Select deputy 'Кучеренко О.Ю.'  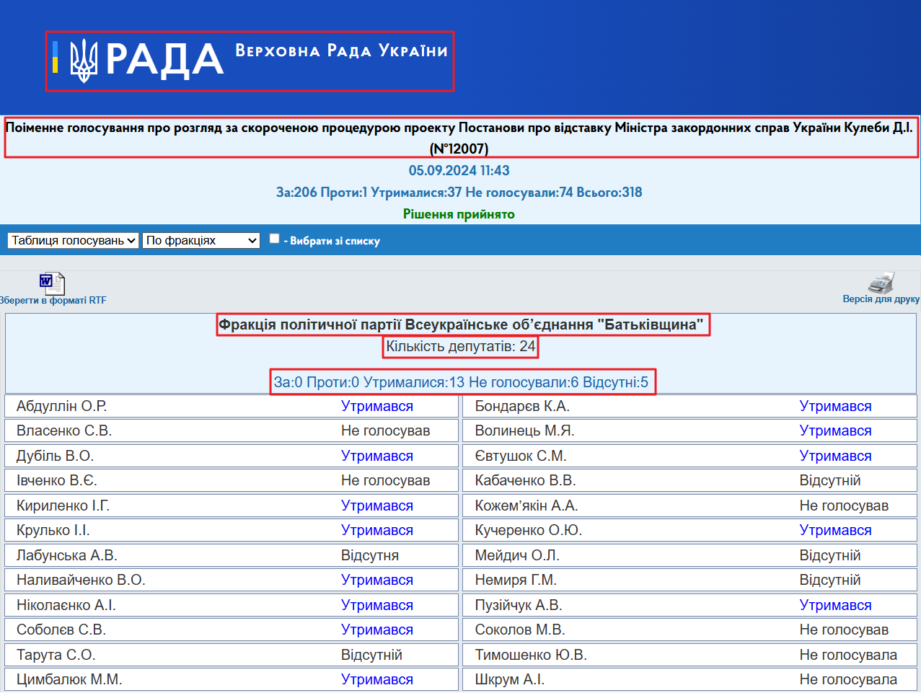[x=529, y=530]
